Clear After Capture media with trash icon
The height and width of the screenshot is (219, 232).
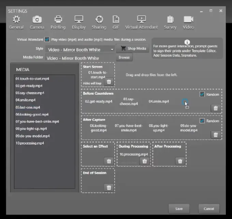[216, 135]
